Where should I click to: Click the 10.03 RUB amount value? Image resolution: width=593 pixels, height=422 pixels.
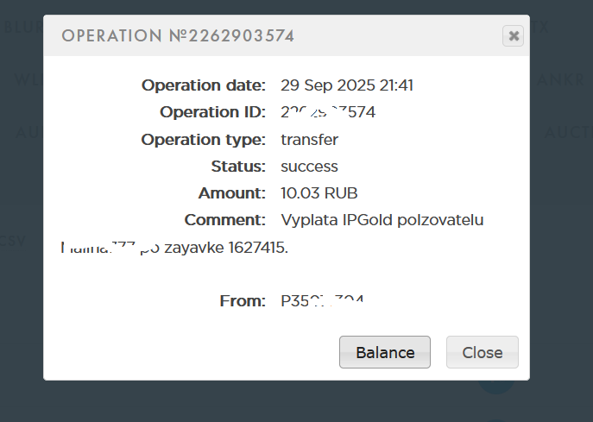pos(319,192)
